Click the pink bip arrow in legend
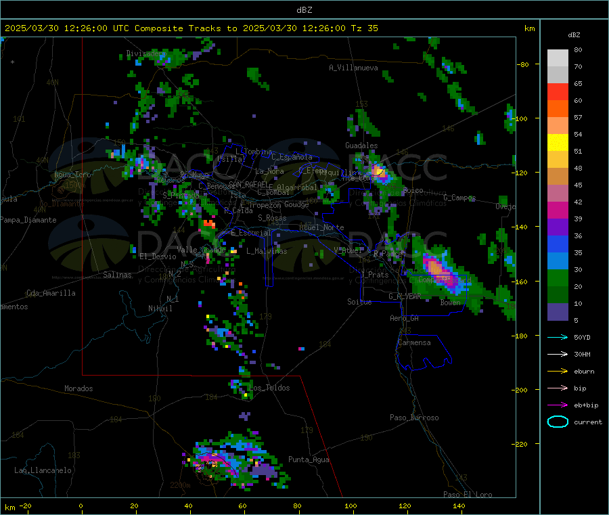 pos(558,388)
